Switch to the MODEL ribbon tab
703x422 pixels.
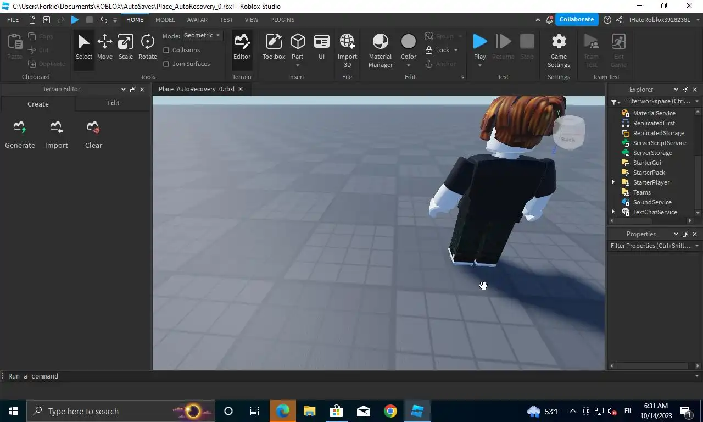point(165,20)
